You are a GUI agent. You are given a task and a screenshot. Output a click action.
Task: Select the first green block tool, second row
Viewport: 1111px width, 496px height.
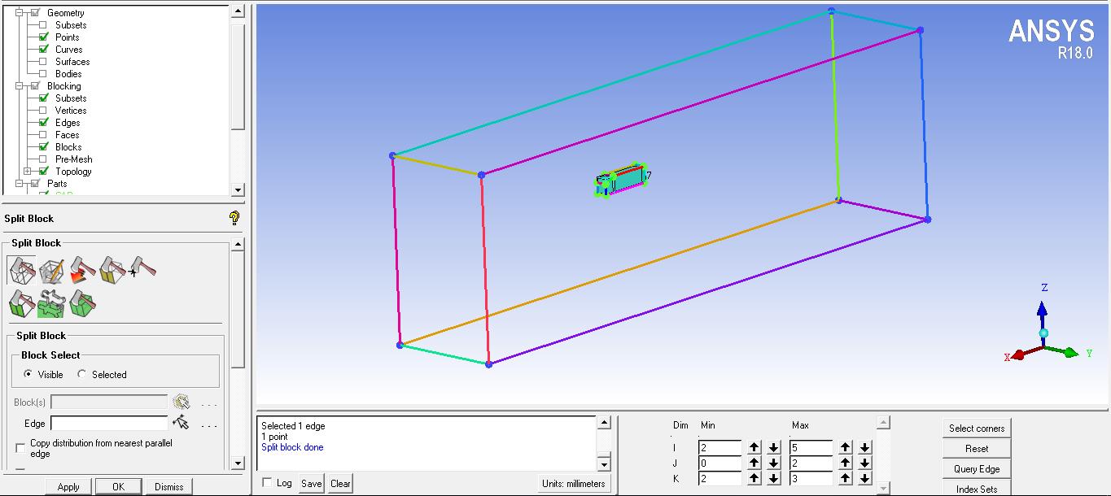click(22, 302)
